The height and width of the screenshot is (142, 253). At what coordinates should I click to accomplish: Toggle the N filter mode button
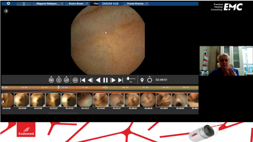(x=51, y=80)
